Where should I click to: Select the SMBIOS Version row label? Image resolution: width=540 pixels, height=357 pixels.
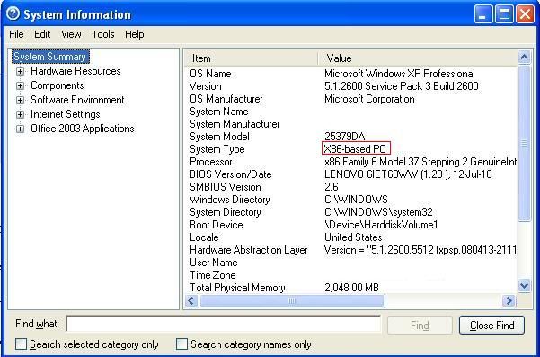pyautogui.click(x=225, y=187)
